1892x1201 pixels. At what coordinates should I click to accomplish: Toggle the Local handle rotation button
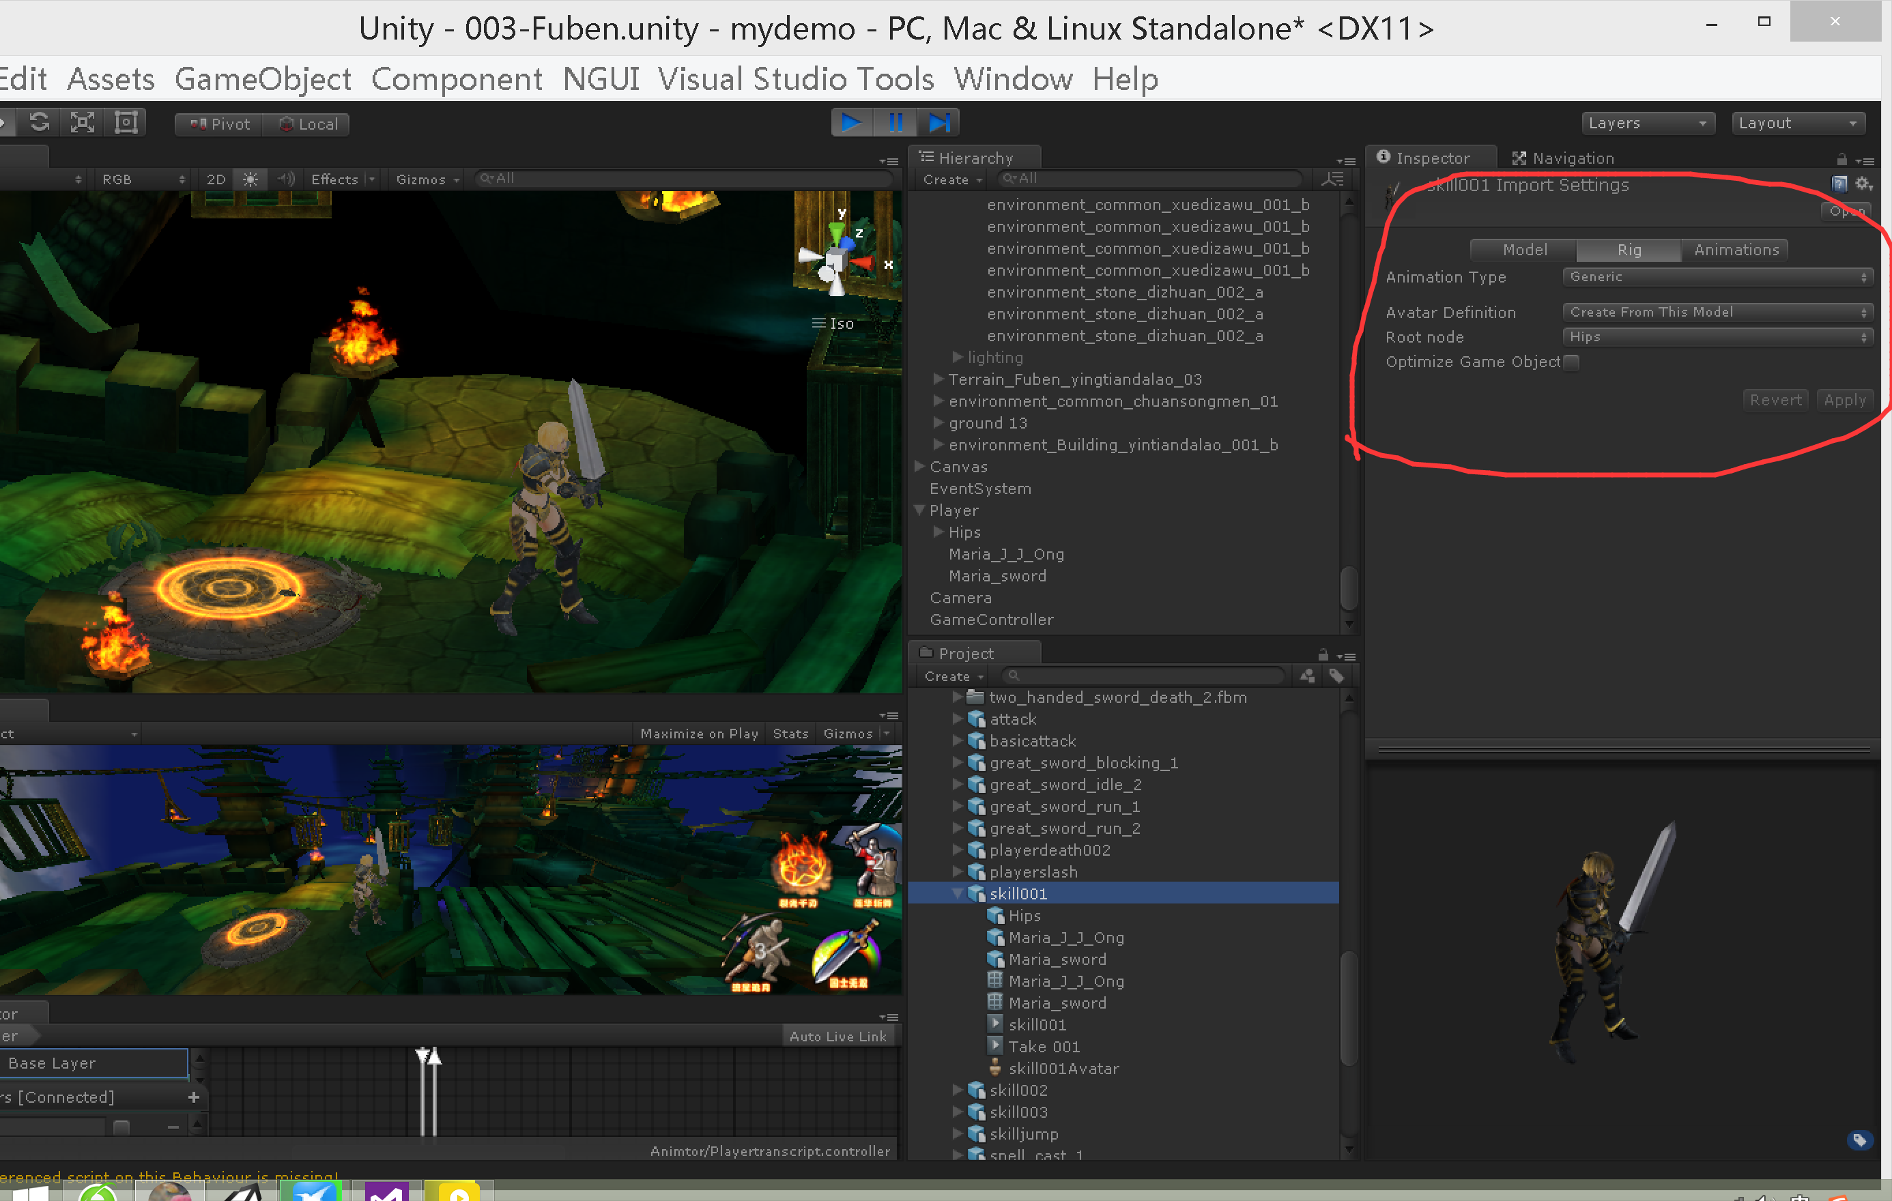coord(307,124)
